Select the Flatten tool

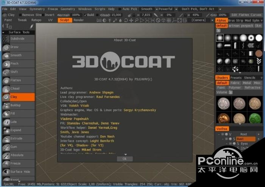(x=19, y=80)
